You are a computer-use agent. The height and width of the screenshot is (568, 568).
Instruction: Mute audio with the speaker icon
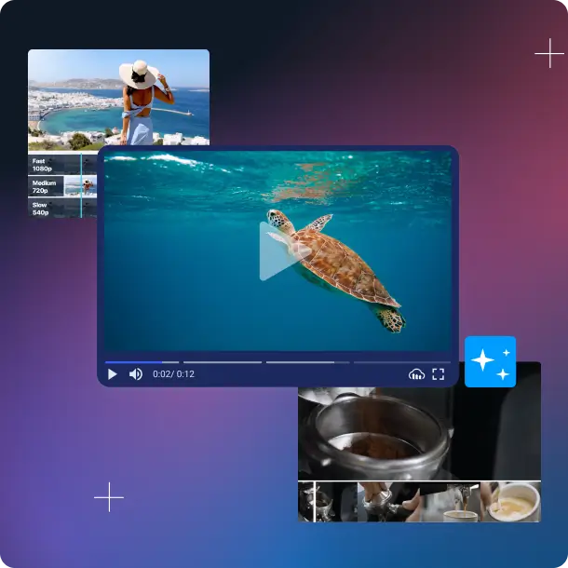pyautogui.click(x=136, y=374)
